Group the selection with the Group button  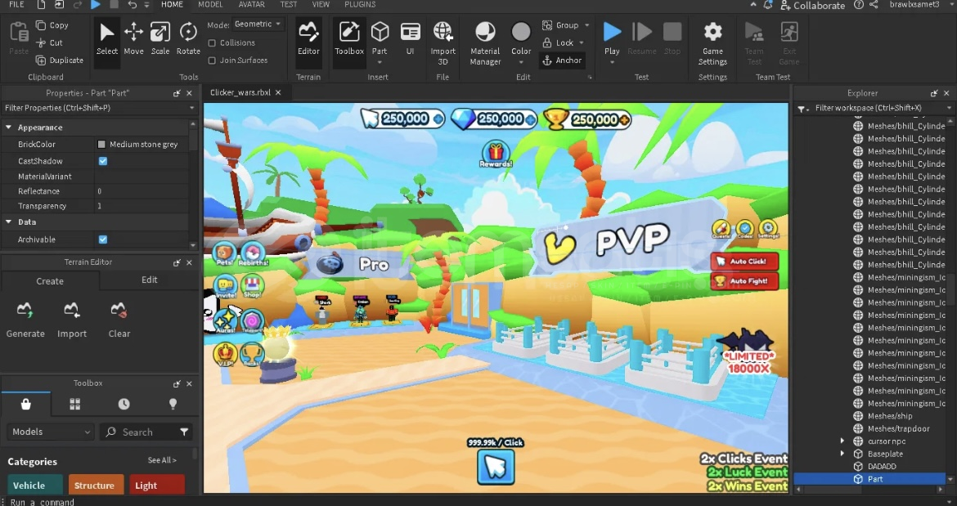pyautogui.click(x=560, y=25)
